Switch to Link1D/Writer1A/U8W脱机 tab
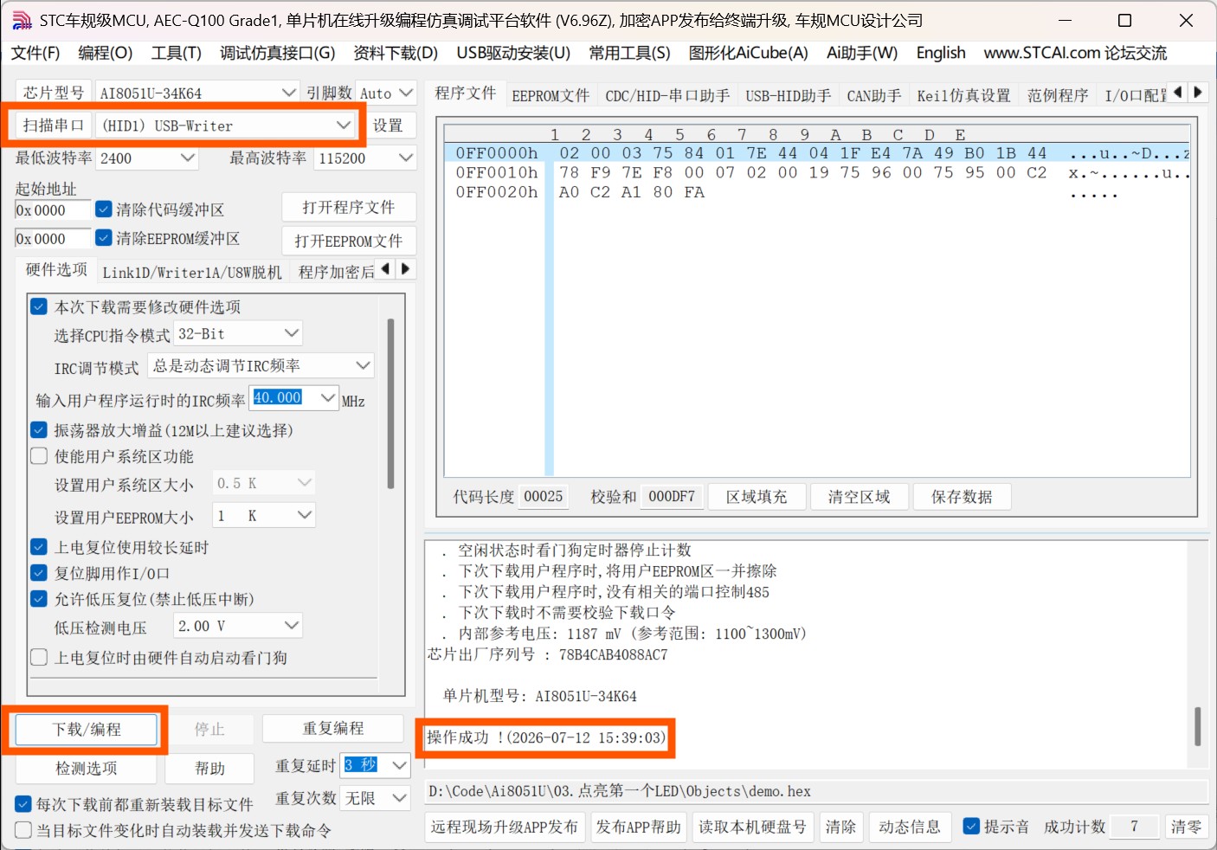The image size is (1217, 850). 192,272
